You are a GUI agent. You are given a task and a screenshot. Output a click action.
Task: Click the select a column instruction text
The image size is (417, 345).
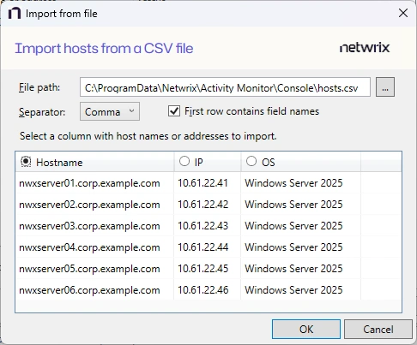pos(148,136)
